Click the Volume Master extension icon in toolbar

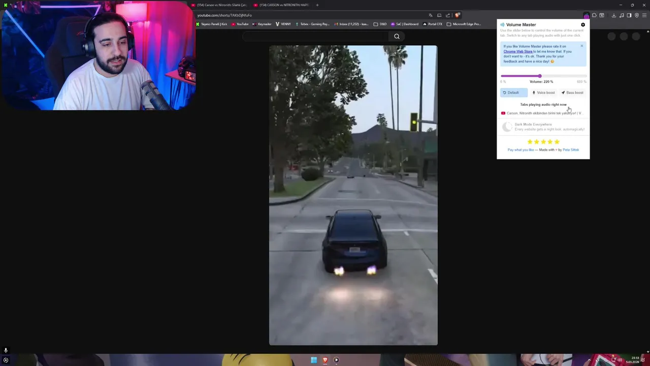pos(587,16)
